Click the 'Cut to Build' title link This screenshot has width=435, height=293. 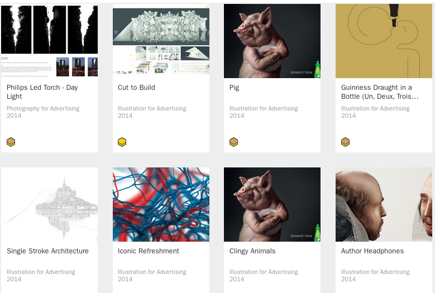pyautogui.click(x=136, y=87)
